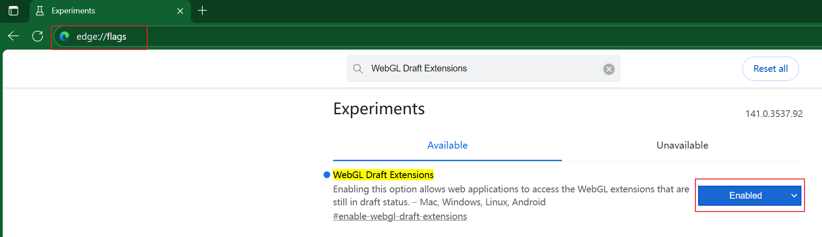Click the chevron arrow on the Enabled dropdown

(794, 195)
